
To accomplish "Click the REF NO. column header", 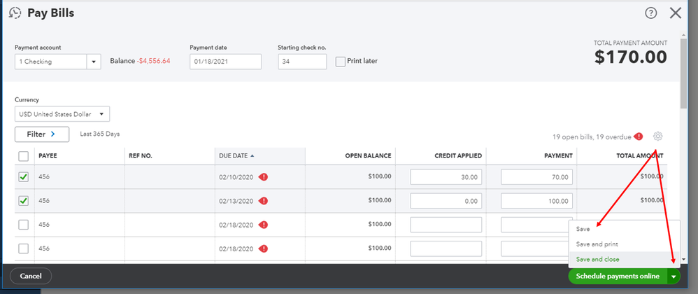I will (x=140, y=156).
